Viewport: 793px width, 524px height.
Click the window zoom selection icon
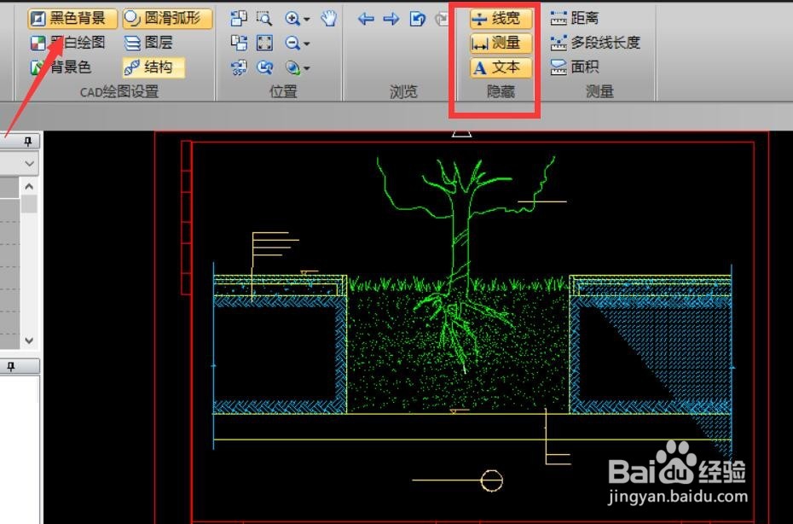point(265,17)
